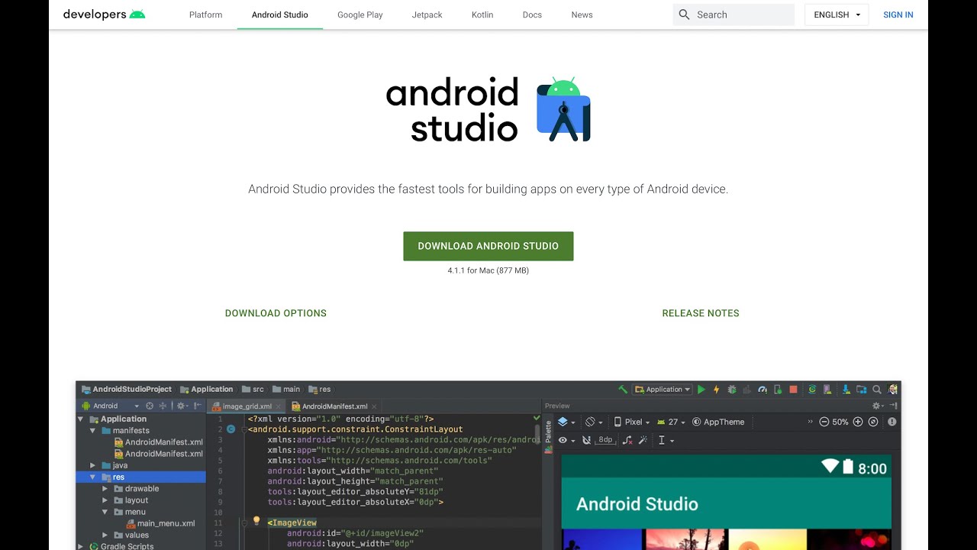Click the hammer build icon in IDE toolbar

pos(623,390)
